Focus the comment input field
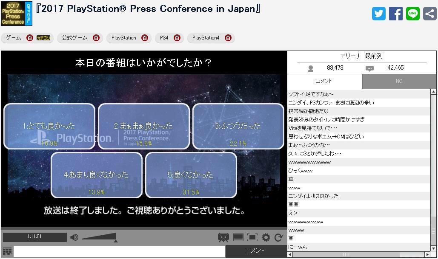438x259 pixels. [119, 251]
